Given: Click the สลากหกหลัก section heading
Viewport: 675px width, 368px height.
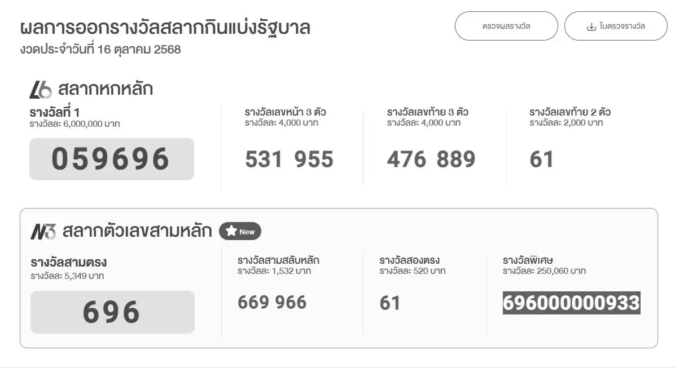Looking at the screenshot, I should coord(105,90).
